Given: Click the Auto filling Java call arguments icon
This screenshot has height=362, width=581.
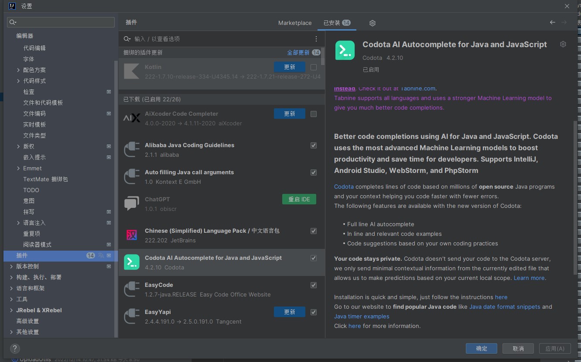Looking at the screenshot, I should click(x=132, y=177).
